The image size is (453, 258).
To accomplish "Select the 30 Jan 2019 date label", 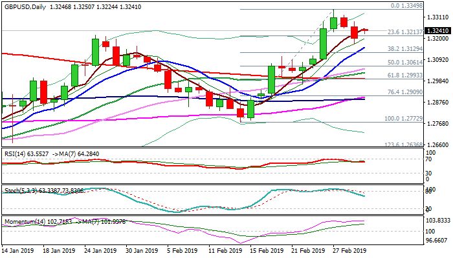I will pos(141,250).
